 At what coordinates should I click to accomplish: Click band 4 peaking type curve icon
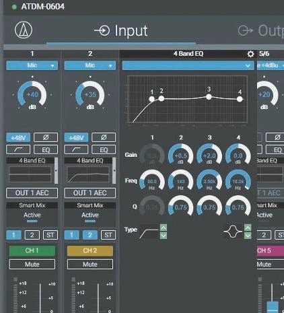pos(233,232)
